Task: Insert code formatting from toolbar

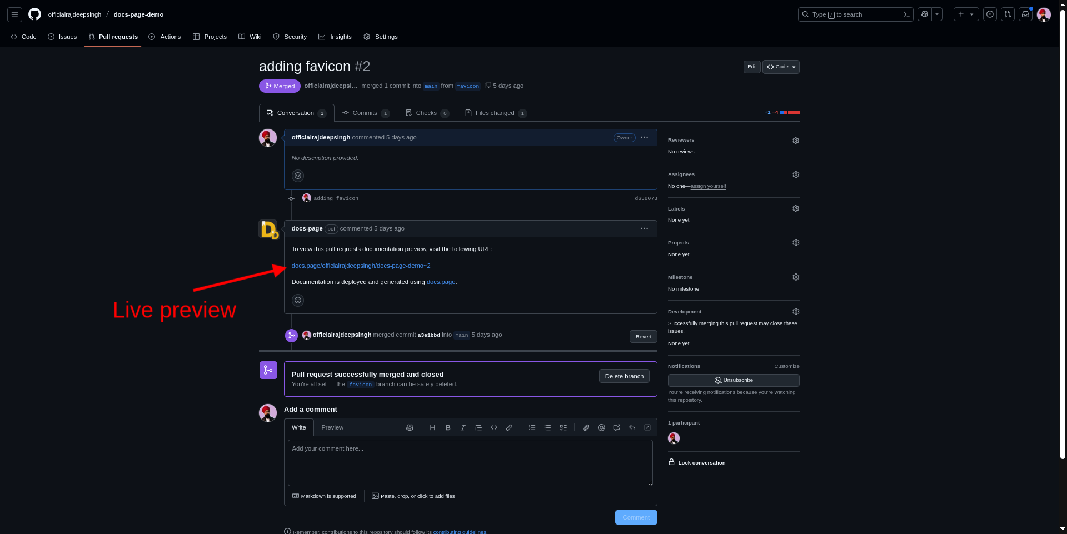Action: coord(494,427)
